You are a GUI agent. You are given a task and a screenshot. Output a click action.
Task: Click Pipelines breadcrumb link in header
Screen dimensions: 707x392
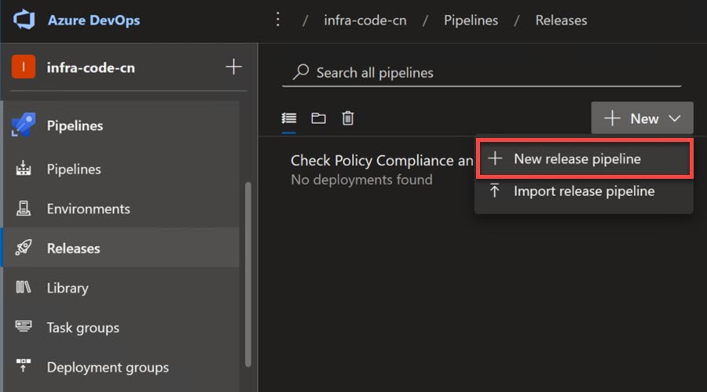pyautogui.click(x=471, y=20)
